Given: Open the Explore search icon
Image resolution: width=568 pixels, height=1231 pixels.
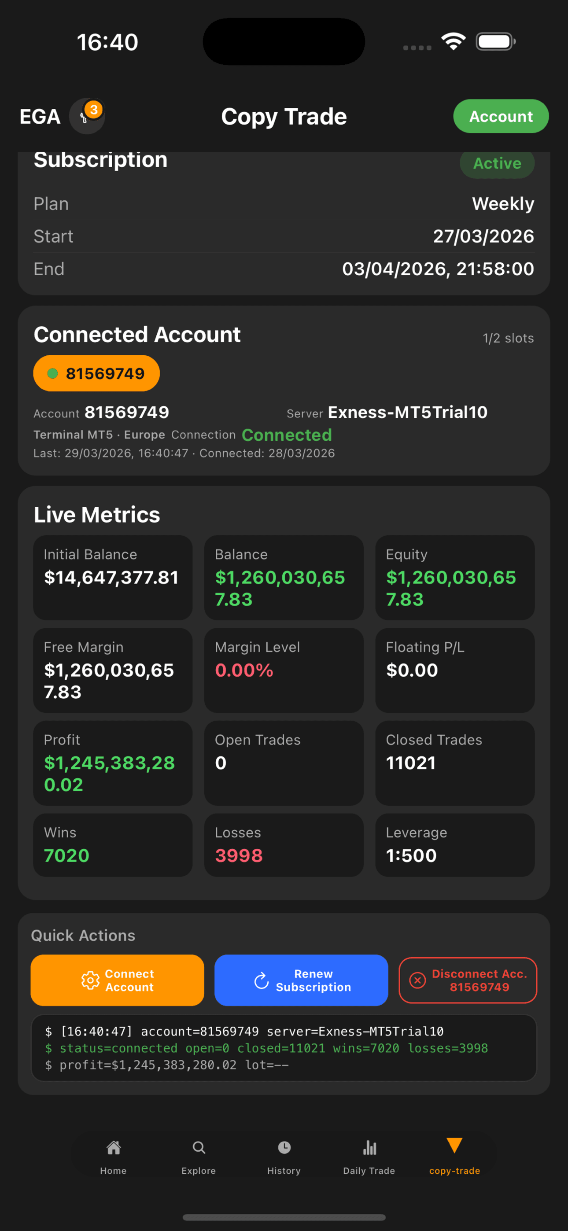Looking at the screenshot, I should [x=199, y=1147].
